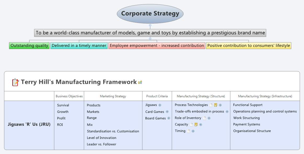The height and width of the screenshot is (154, 304).
Task: Select the Standardisation vs. Customisation item
Action: [x=113, y=131]
